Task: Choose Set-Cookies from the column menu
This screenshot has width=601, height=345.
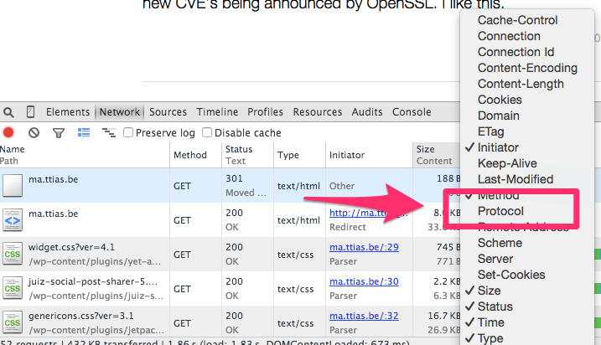Action: point(511,275)
